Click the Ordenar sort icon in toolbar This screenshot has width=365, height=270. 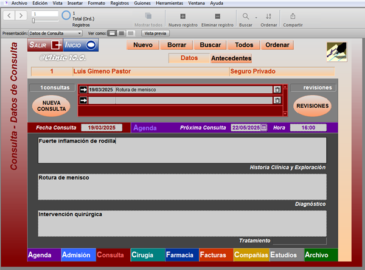[268, 16]
